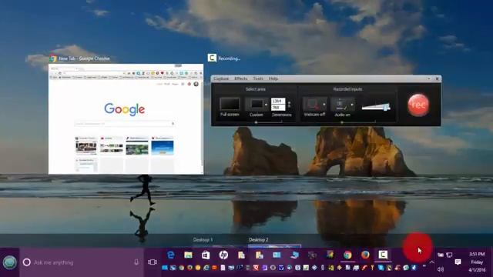Click the height dimension field

pos(278,108)
